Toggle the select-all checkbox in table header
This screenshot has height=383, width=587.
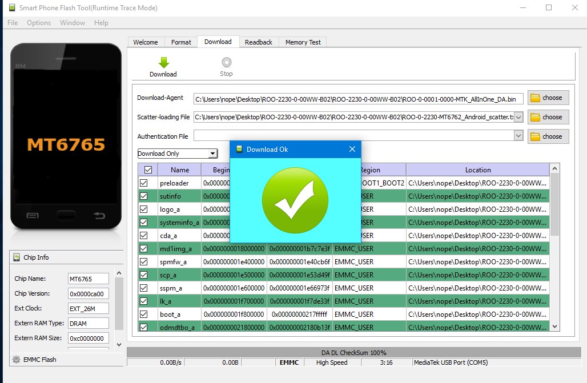point(148,170)
